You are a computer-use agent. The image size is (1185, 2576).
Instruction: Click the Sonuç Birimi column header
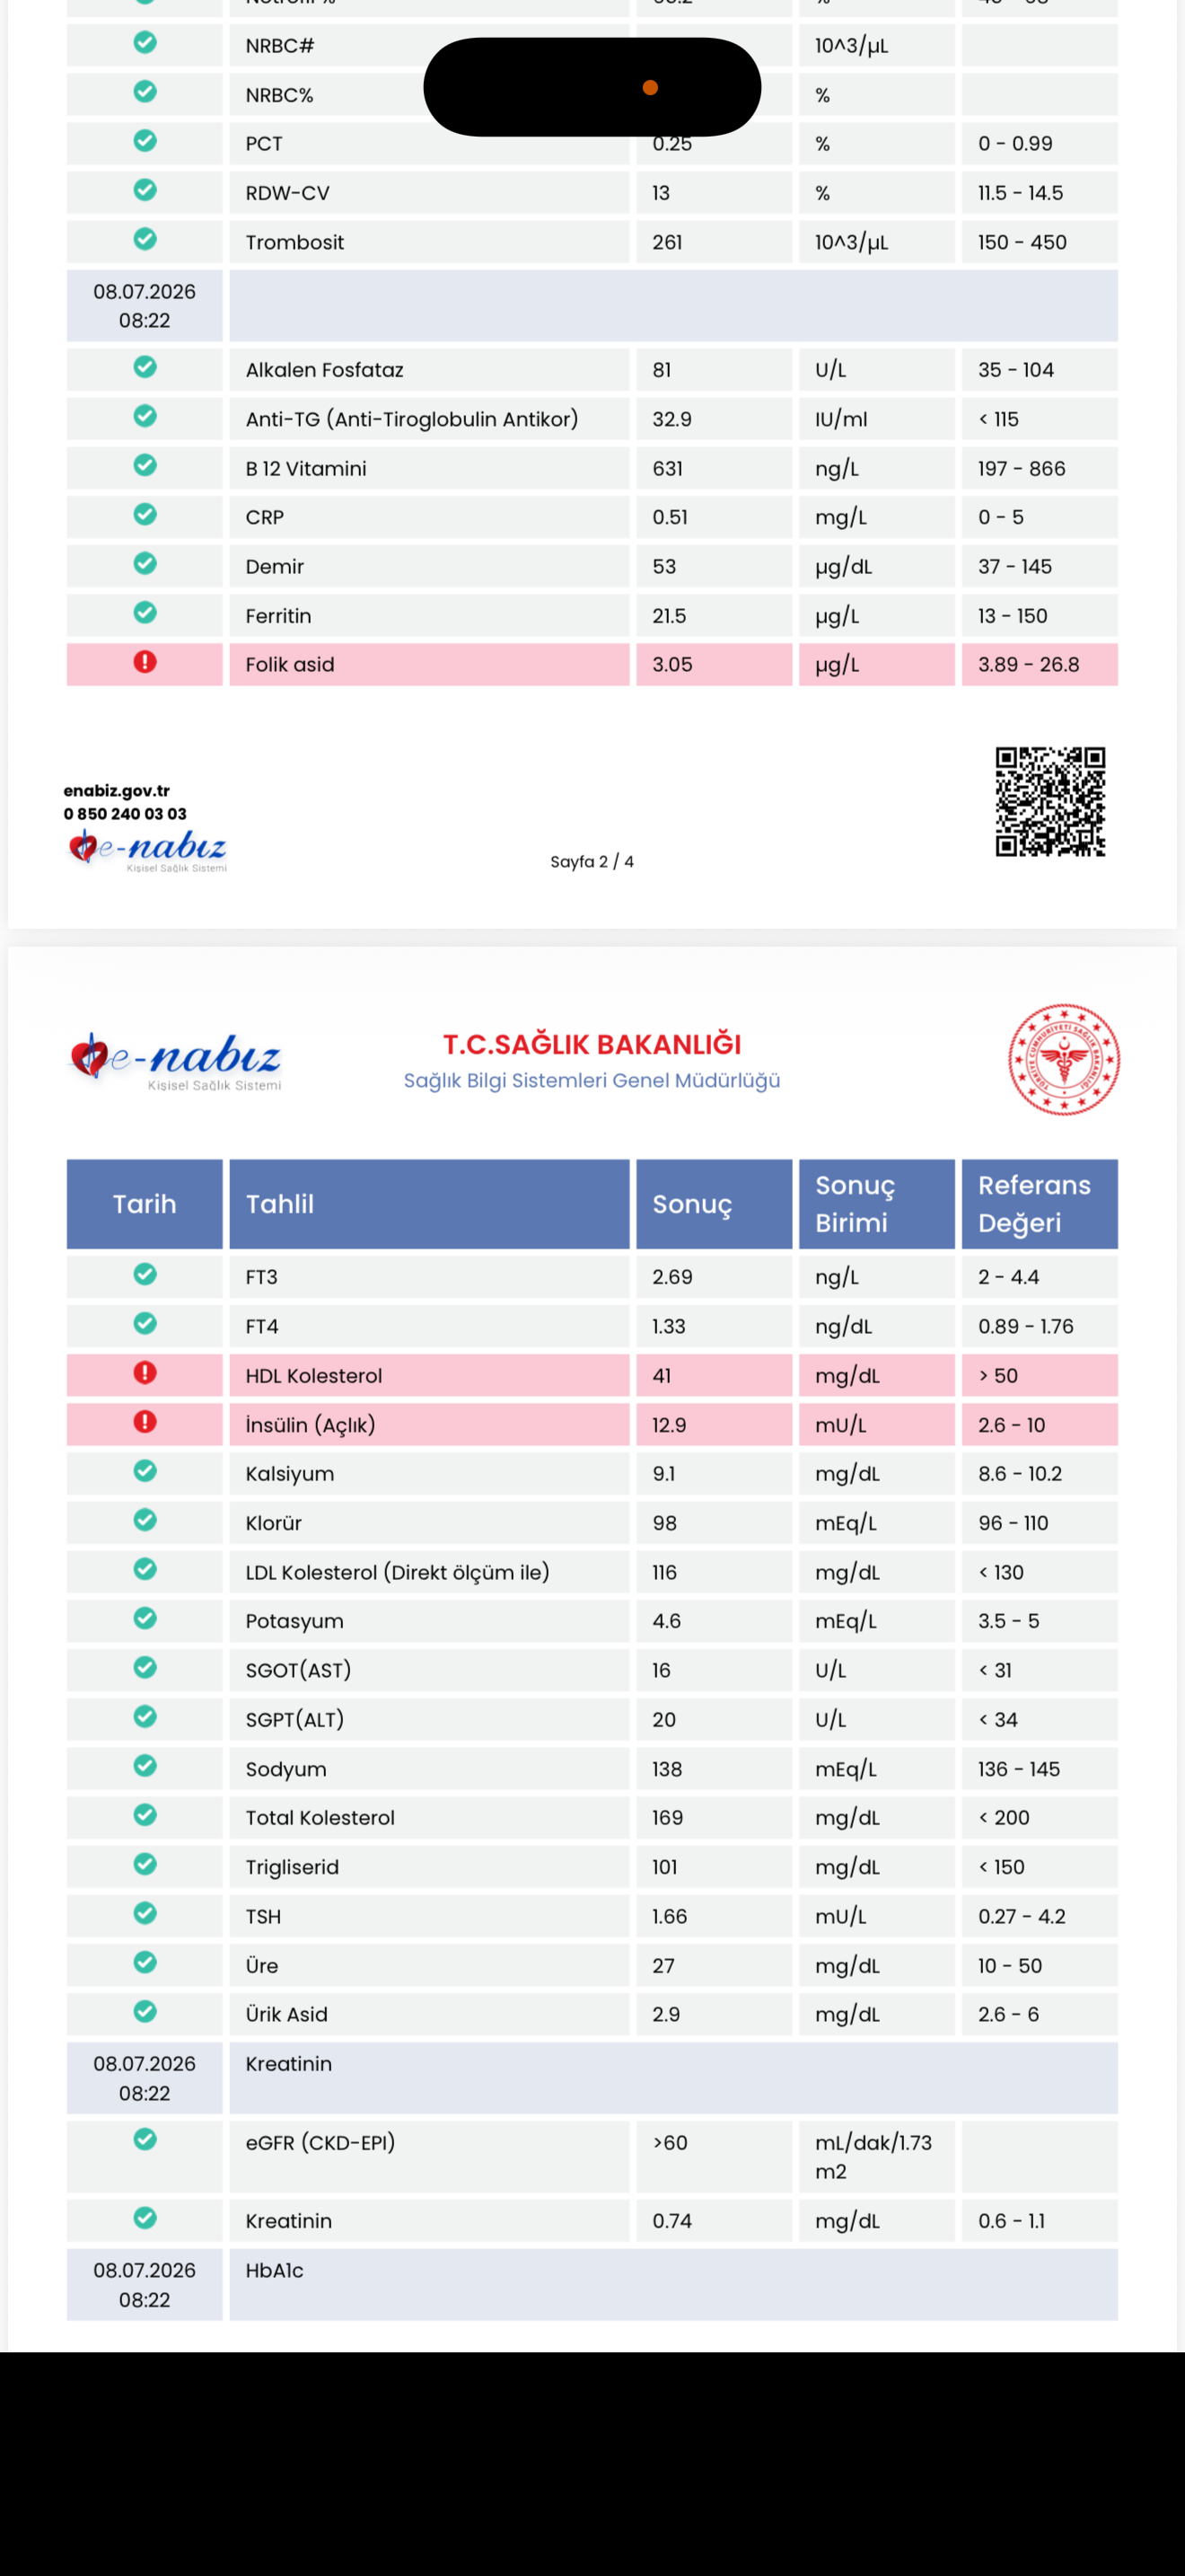pos(877,1204)
